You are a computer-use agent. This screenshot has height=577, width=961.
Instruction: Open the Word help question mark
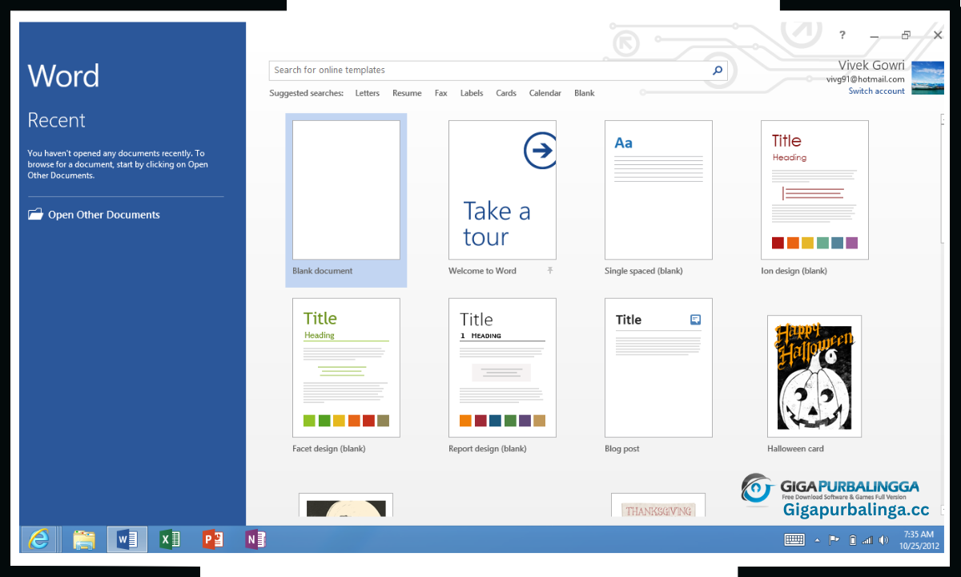click(842, 35)
